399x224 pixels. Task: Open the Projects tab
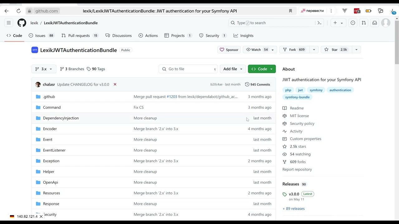coord(178,35)
